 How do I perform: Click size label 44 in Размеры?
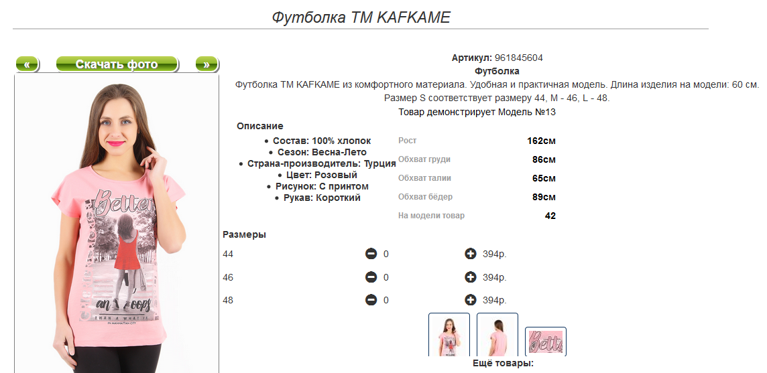(x=228, y=254)
